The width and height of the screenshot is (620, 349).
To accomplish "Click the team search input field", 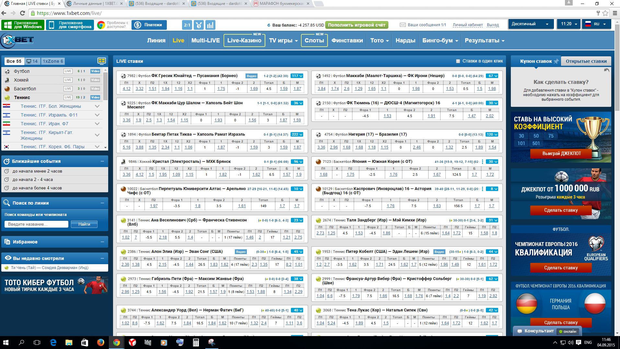I will (x=36, y=224).
